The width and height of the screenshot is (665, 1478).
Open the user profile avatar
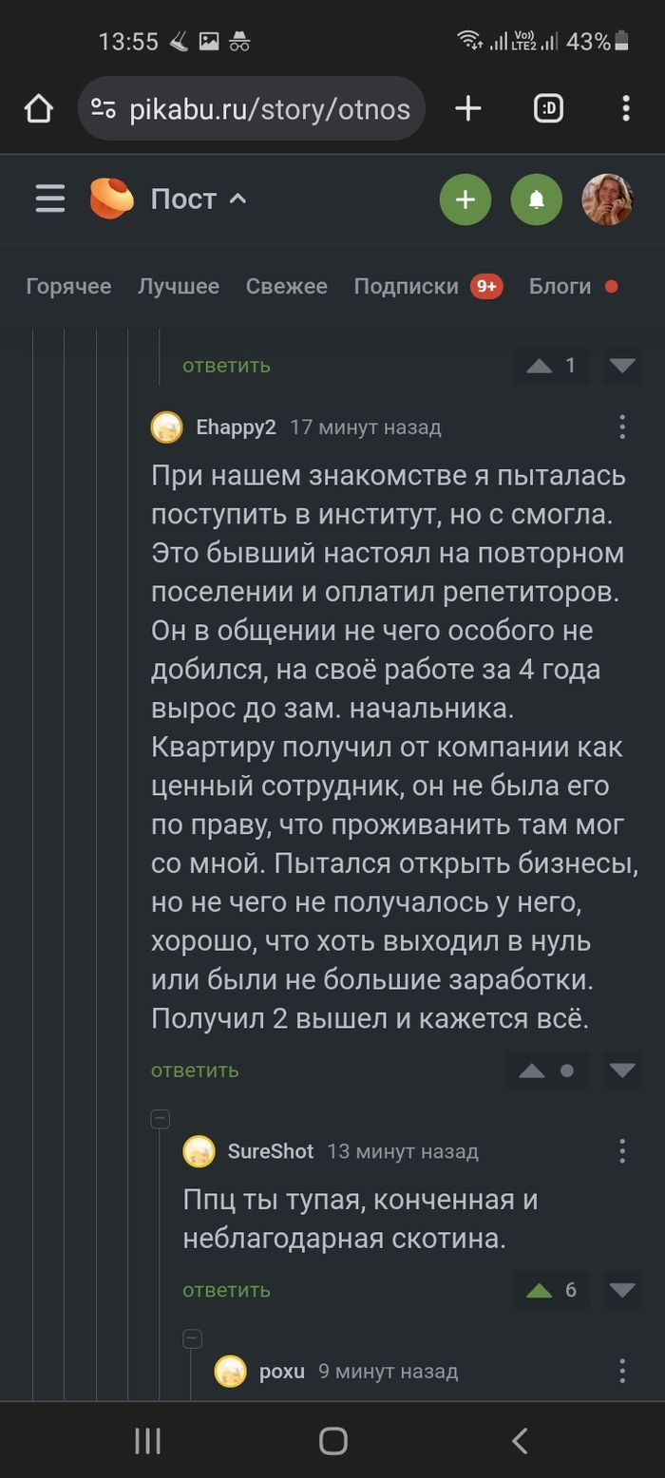point(607,199)
